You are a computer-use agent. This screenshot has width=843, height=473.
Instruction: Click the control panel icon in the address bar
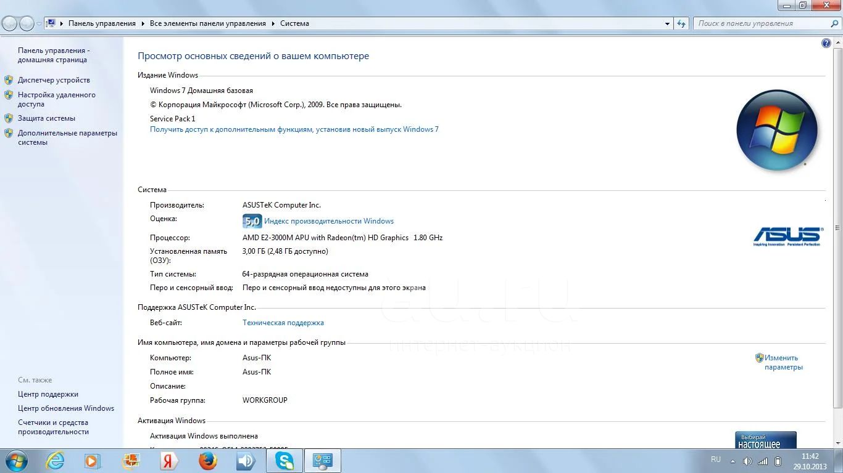[x=52, y=23]
